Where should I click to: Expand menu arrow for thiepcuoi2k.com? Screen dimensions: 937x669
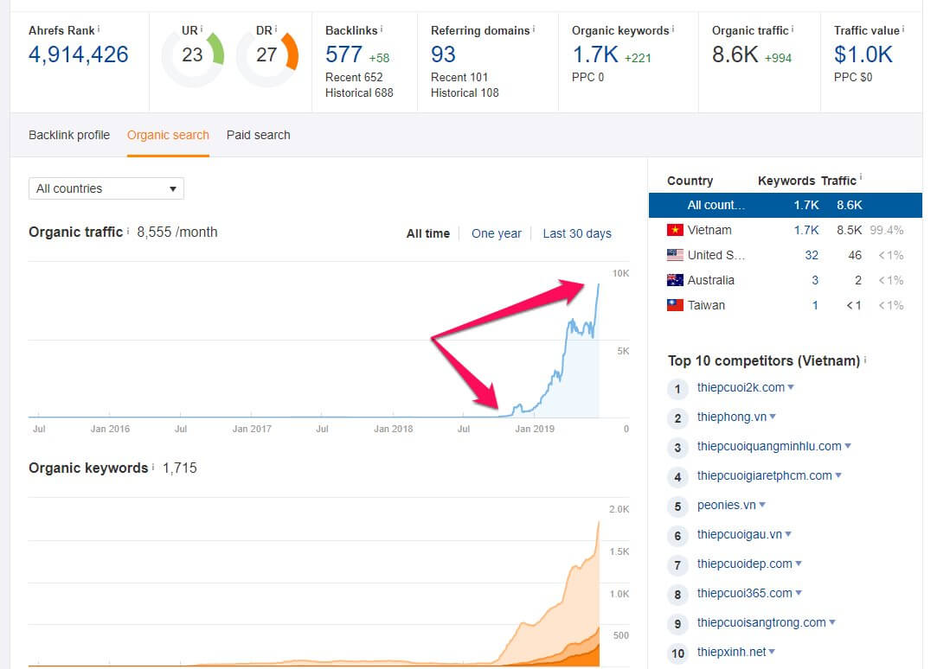click(791, 387)
